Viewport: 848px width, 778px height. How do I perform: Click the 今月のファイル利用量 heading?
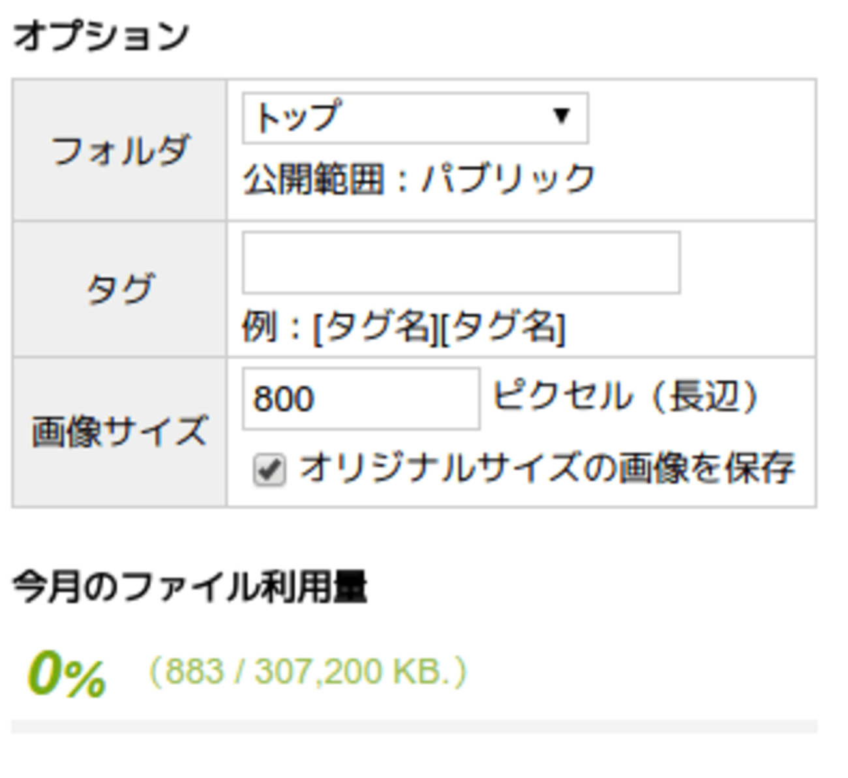(190, 587)
